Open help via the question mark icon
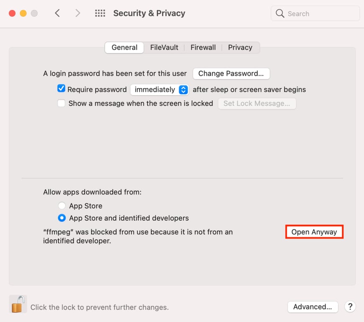This screenshot has width=364, height=322. pyautogui.click(x=350, y=306)
